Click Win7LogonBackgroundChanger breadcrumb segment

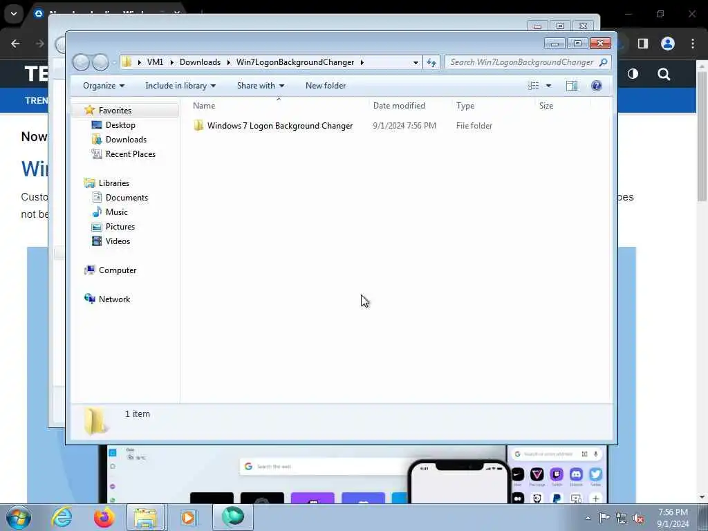[295, 62]
